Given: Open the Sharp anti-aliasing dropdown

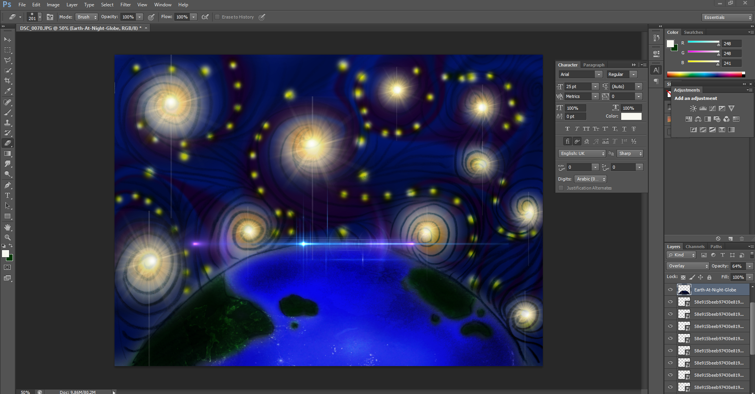Looking at the screenshot, I should (x=630, y=153).
